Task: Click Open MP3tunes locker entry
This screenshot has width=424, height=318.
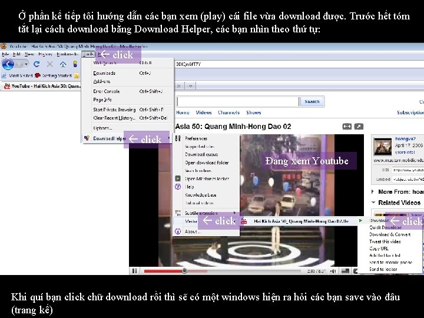Action: 206,178
